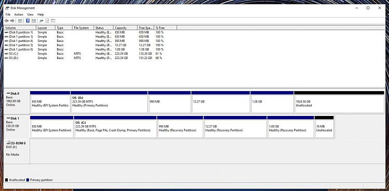The image size is (389, 191).
Task: Sort by the File System column header
Action: pyautogui.click(x=84, y=28)
